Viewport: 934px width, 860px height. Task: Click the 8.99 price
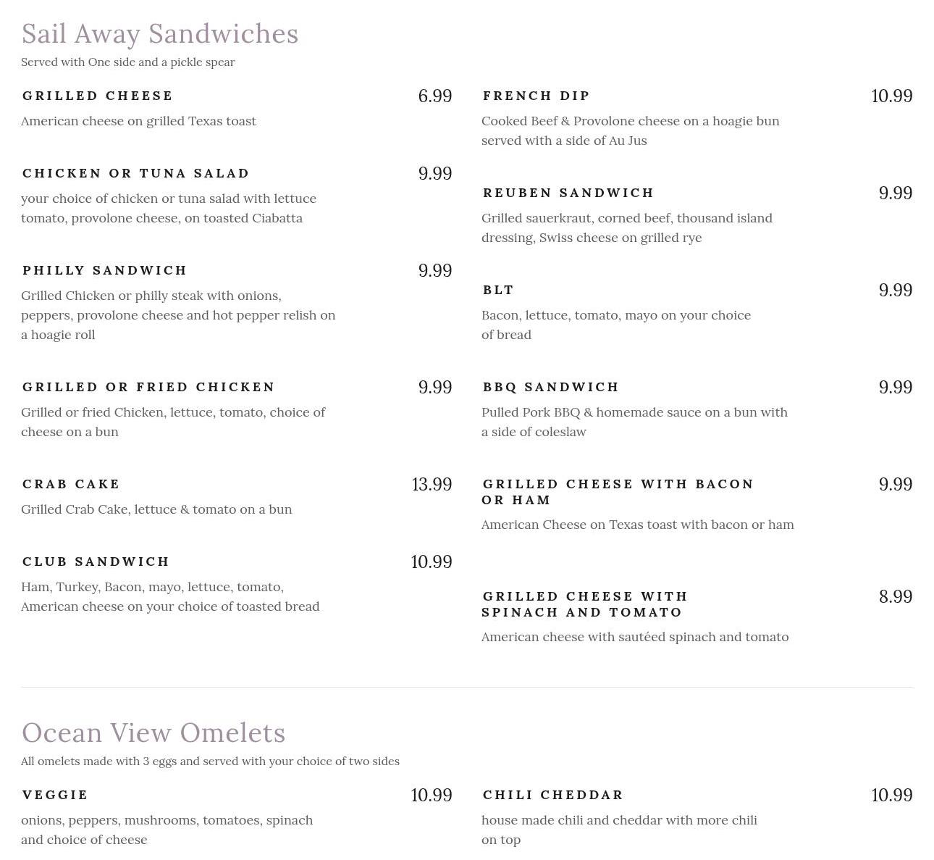pyautogui.click(x=896, y=596)
